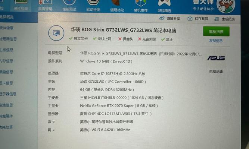Open the 驱动检测 driver detection tab
Viewport: 249px width, 149px height.
pos(93,5)
